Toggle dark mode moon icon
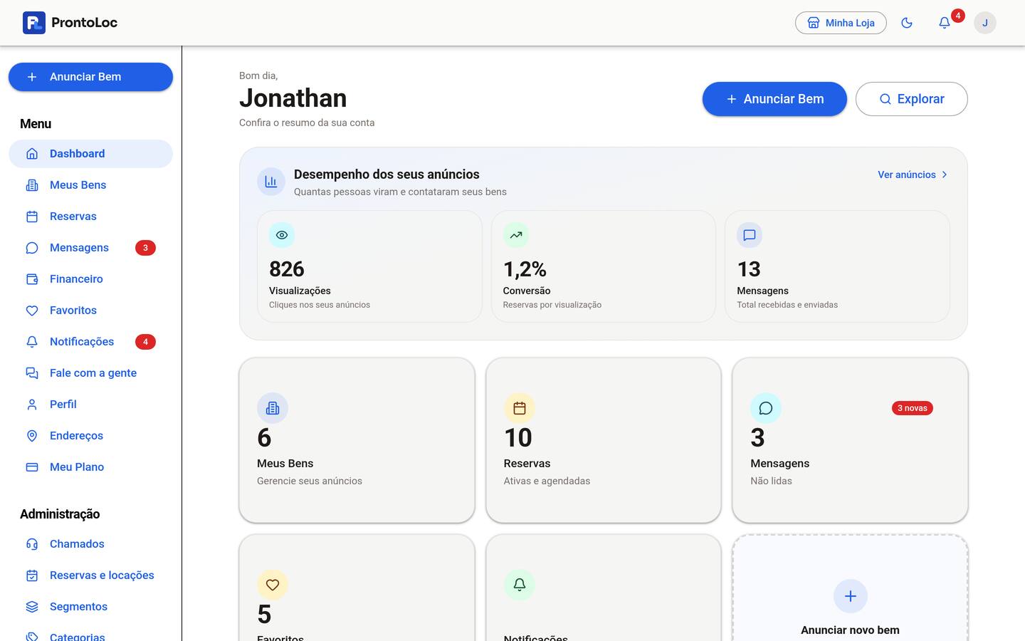This screenshot has width=1025, height=641. coord(907,23)
